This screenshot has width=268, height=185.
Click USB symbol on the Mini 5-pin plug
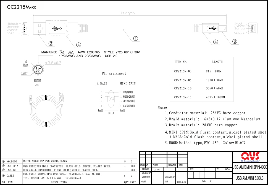[213, 28]
